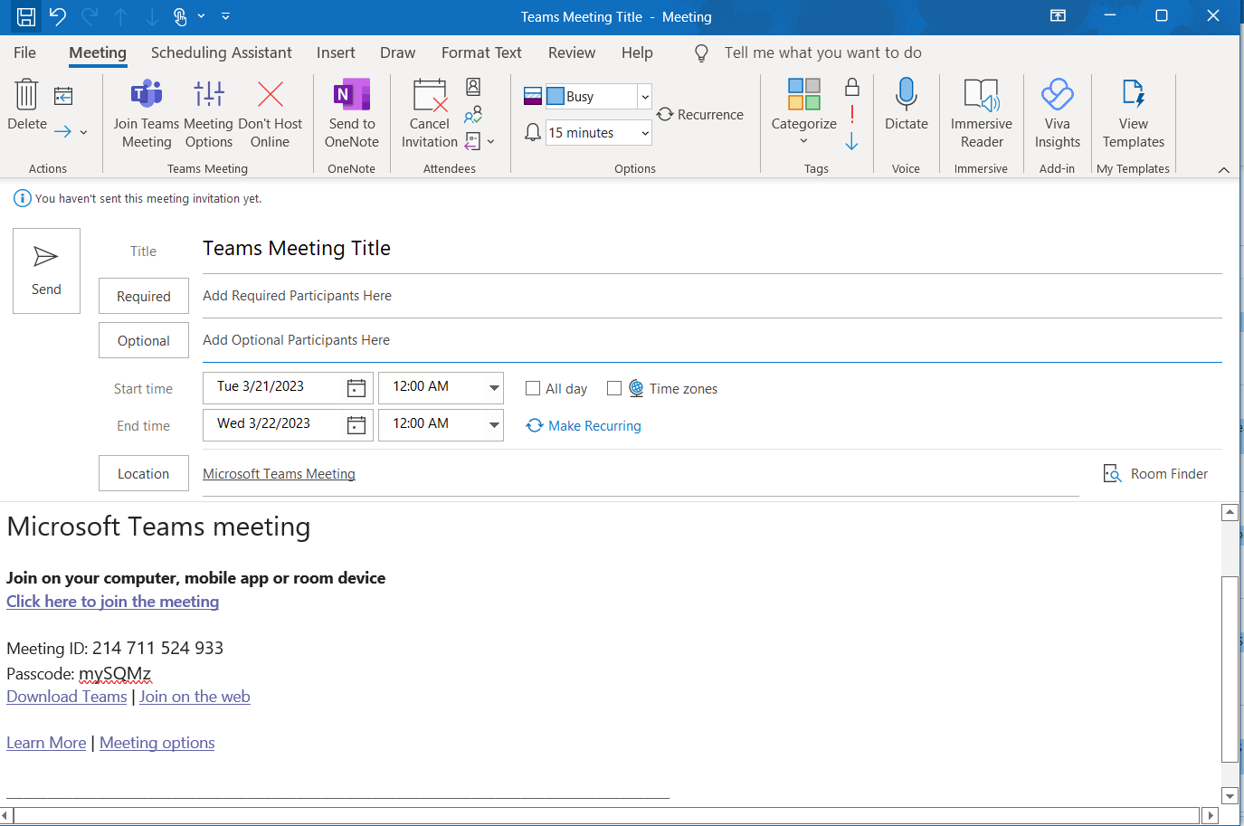The height and width of the screenshot is (826, 1244).
Task: Save the meeting with the floppy disk icon
Action: pos(26,16)
